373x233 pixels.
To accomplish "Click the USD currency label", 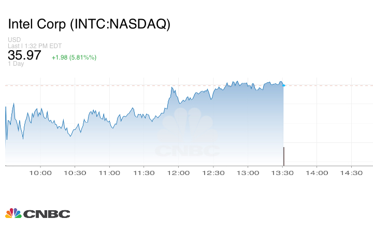I will (14, 40).
